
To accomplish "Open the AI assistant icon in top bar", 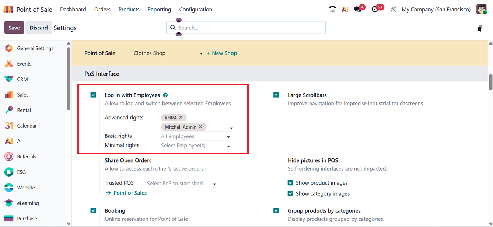I will (x=345, y=10).
